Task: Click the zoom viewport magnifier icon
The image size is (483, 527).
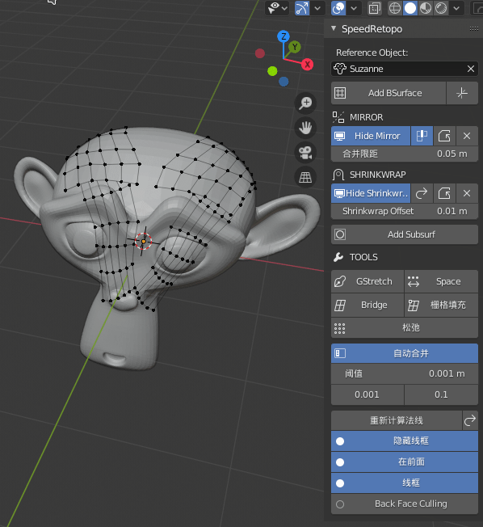Action: [305, 103]
